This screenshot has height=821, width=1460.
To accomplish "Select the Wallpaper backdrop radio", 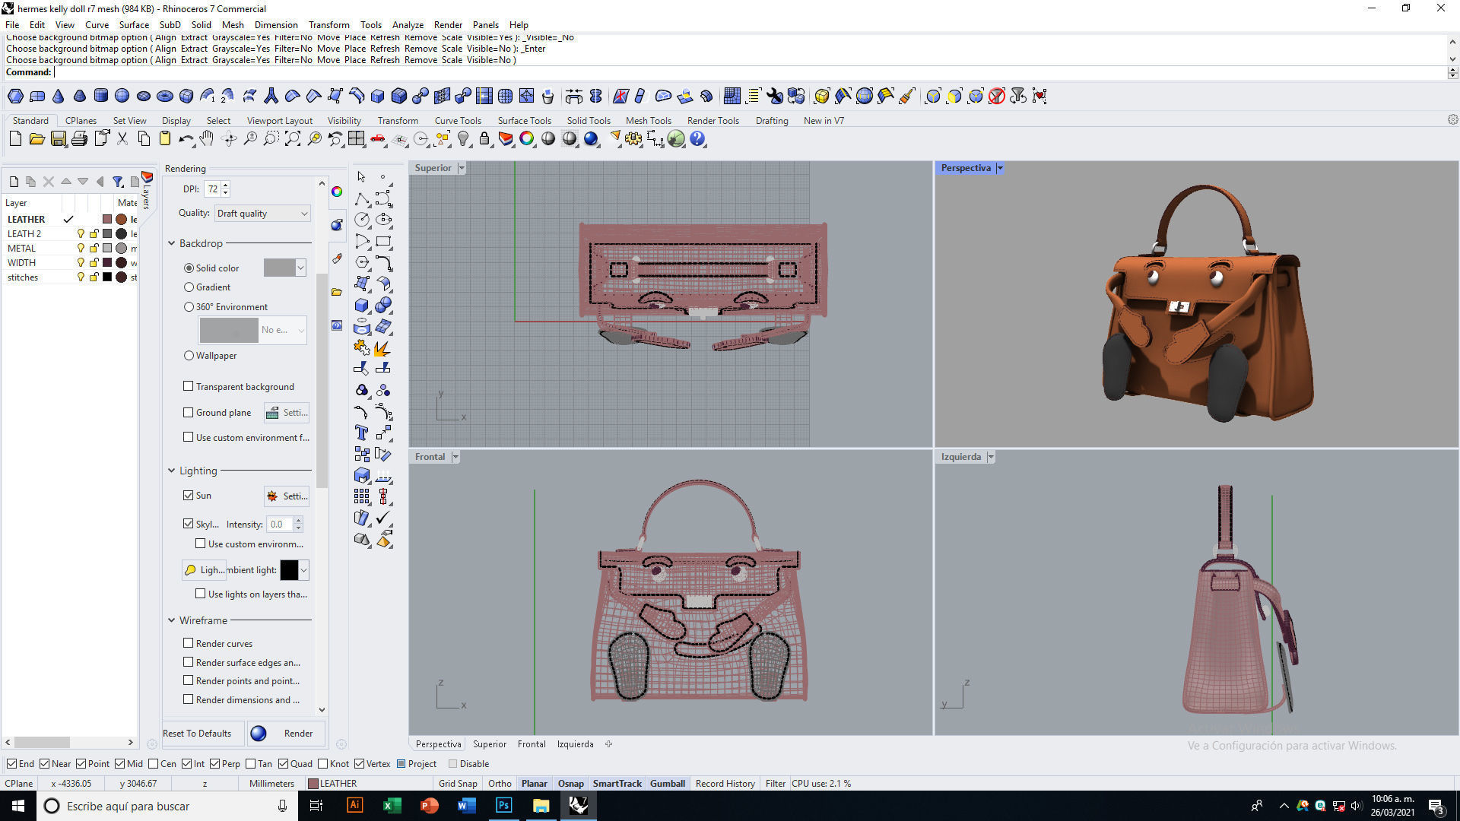I will tap(189, 355).
